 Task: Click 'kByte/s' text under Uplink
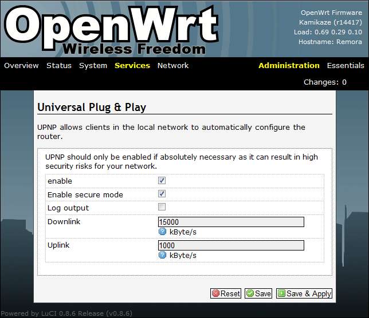183,256
